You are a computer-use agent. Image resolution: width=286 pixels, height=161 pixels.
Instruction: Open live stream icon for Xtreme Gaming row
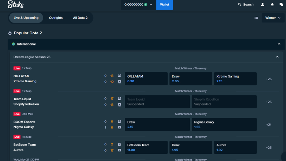click(x=119, y=82)
